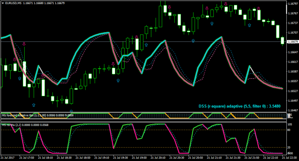This screenshot has width=299, height=161.
Task: Select the blue up arrow under the 20:50 swing-low candle
Action: coord(193,41)
